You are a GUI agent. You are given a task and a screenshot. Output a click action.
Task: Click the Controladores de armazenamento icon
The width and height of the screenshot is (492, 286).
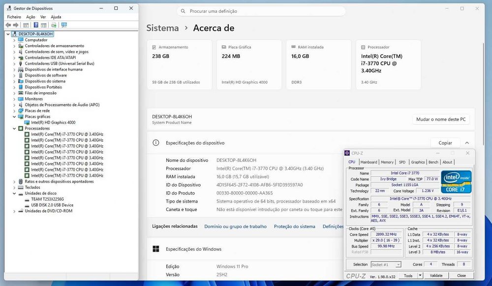[21, 46]
